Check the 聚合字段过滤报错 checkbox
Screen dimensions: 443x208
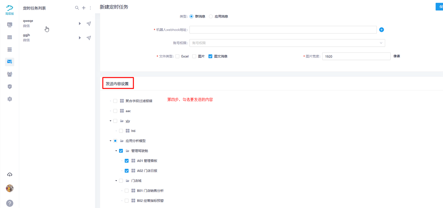tap(115, 101)
